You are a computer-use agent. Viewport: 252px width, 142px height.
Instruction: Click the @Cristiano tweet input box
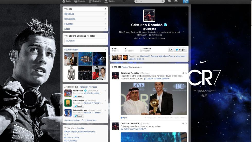click(85, 41)
